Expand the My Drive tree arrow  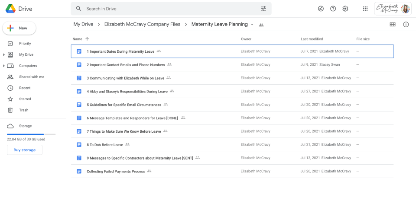(x=4, y=55)
